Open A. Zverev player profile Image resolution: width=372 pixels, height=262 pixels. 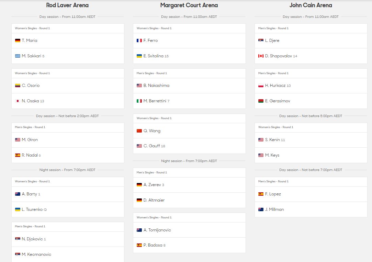(152, 185)
